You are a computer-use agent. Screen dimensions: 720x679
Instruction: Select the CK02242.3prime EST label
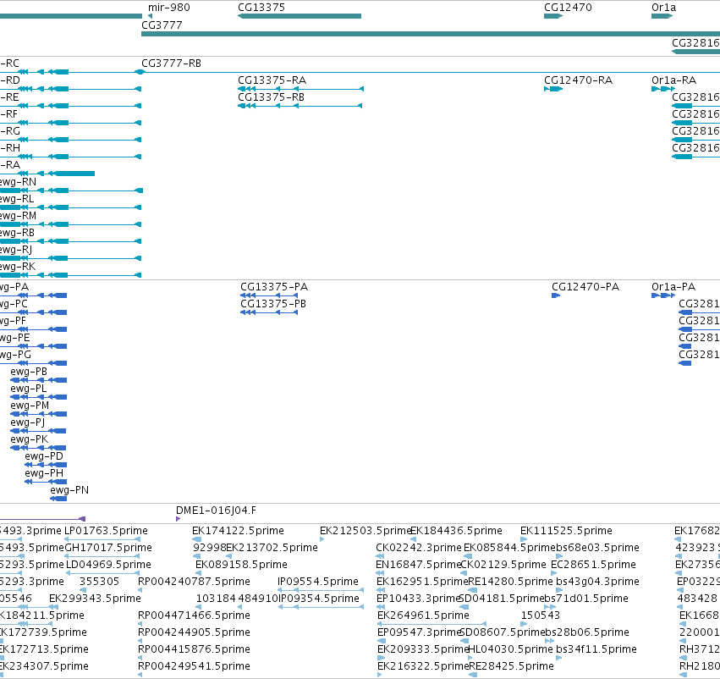[x=418, y=548]
